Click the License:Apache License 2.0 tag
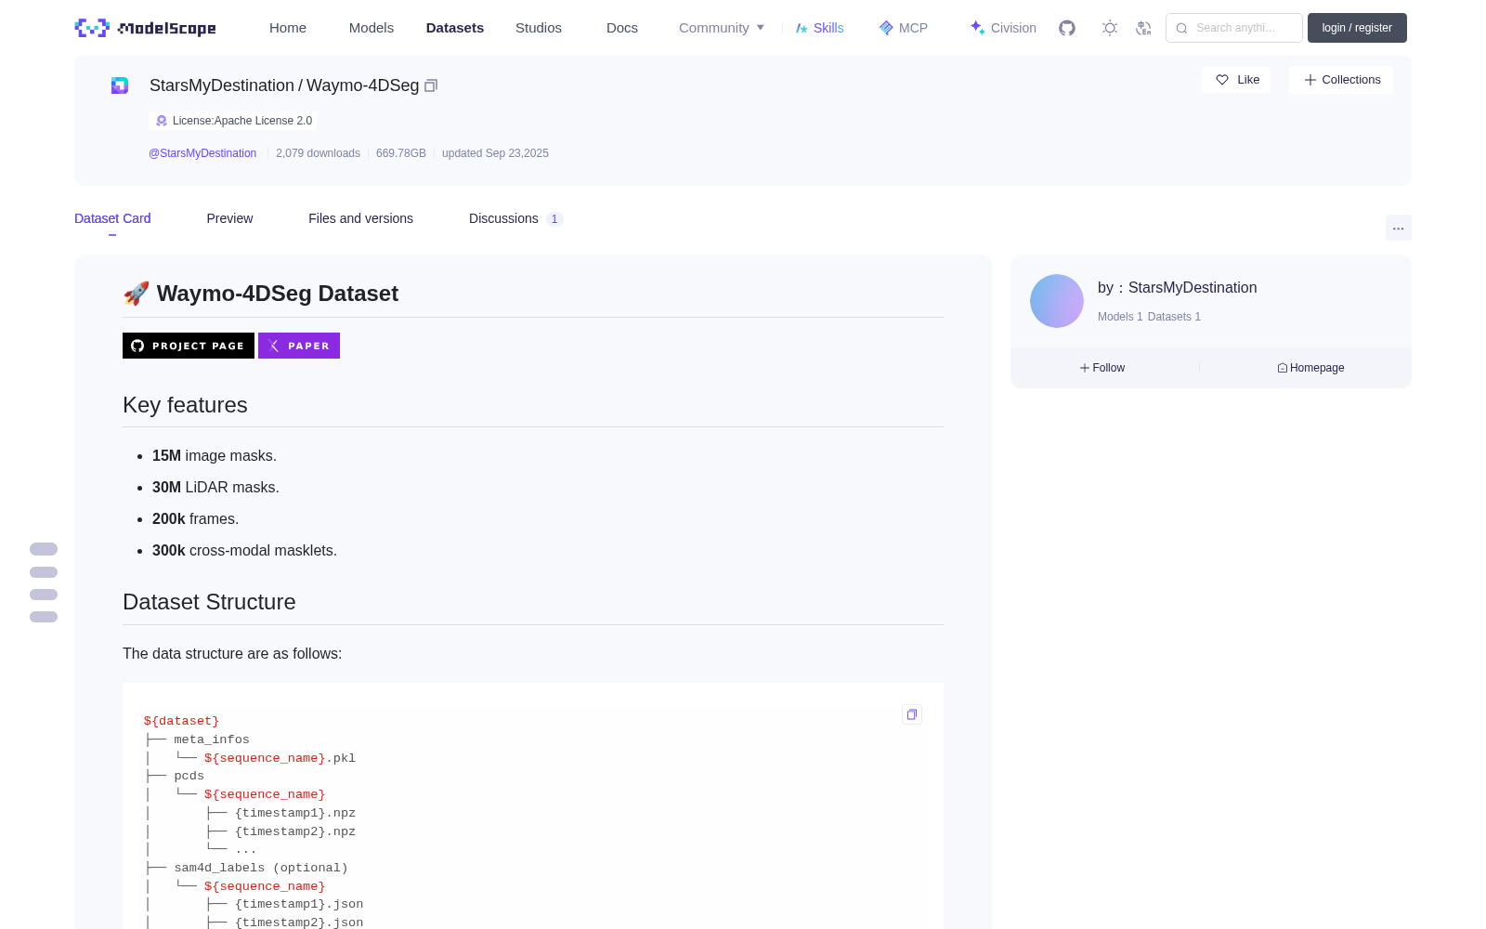 click(x=233, y=121)
